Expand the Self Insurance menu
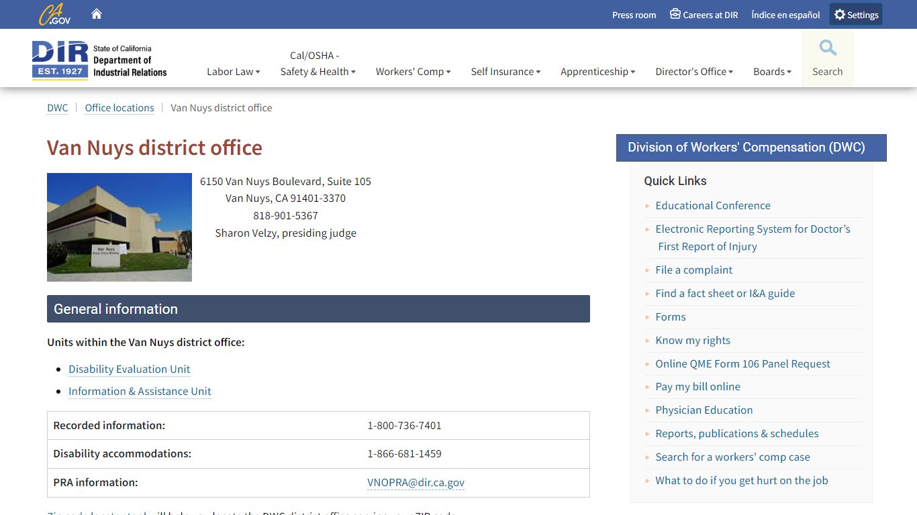Viewport: 917px width, 515px height. 505,72
